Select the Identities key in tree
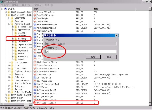Screen dimensions: 152x110 click(x=20, y=68)
